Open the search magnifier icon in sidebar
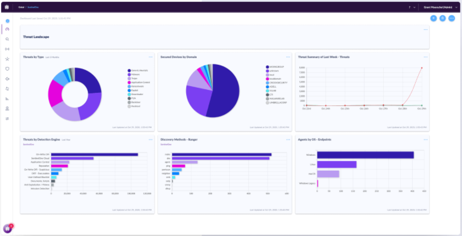The image size is (462, 236). 8,39
